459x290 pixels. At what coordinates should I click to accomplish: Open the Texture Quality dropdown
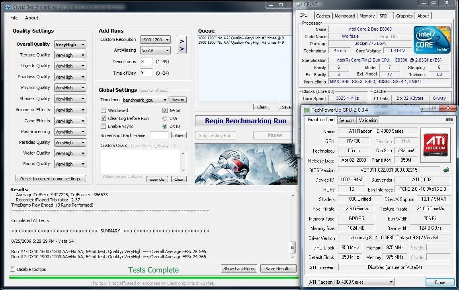pos(70,55)
